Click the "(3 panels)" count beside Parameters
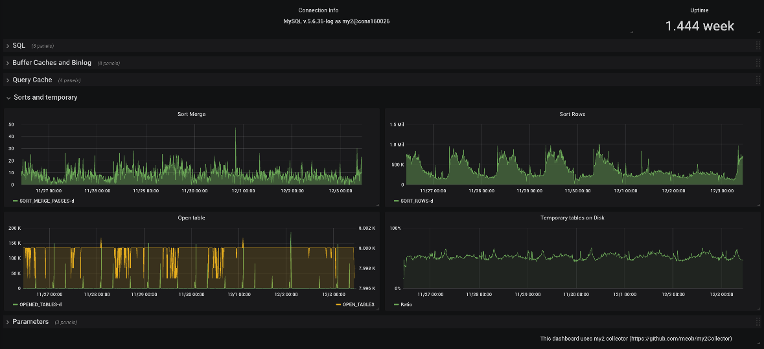Image resolution: width=764 pixels, height=349 pixels. click(x=66, y=322)
